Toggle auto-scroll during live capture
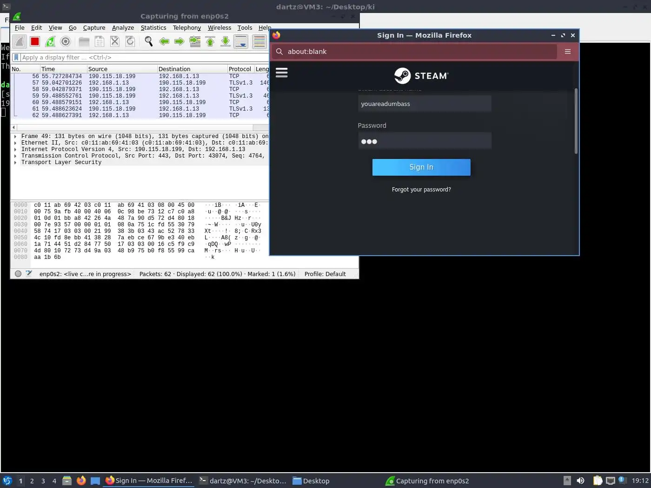Screen dimensions: 651x488 [241, 42]
